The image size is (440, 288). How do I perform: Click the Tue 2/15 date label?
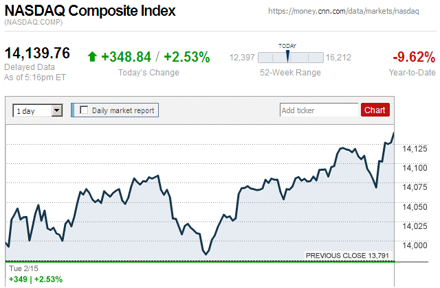tap(21, 269)
